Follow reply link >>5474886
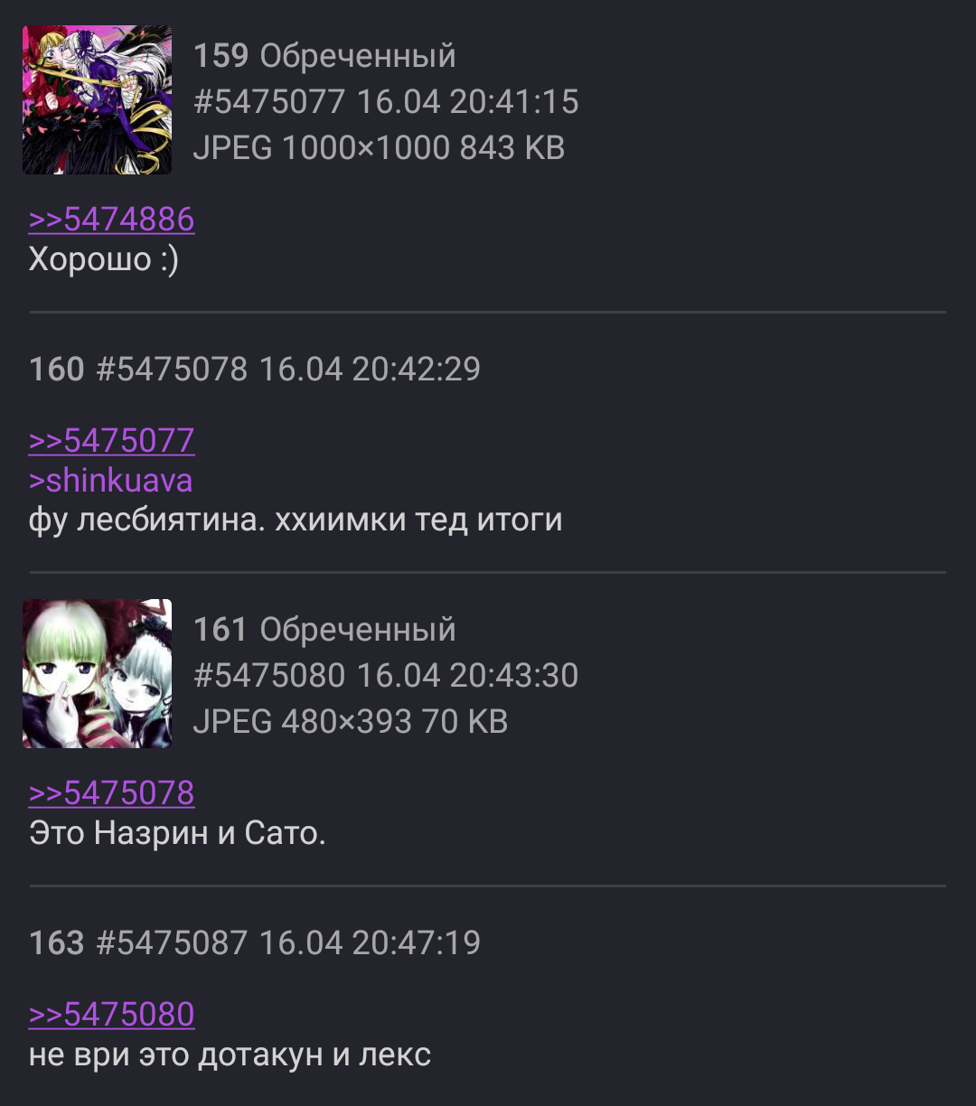This screenshot has width=976, height=1106. [x=111, y=219]
